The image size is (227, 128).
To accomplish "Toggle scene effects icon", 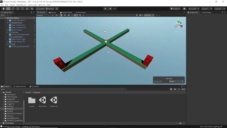I will (x=69, y=15).
